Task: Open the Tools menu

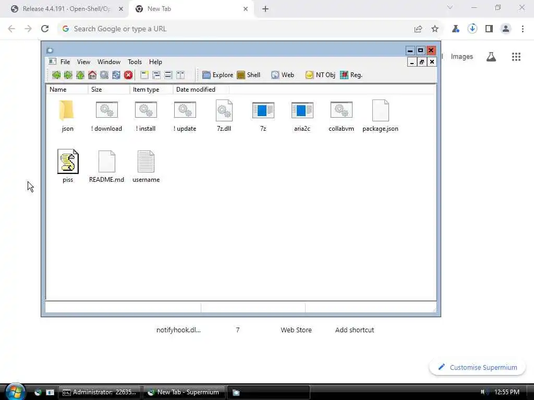Action: 135,62
